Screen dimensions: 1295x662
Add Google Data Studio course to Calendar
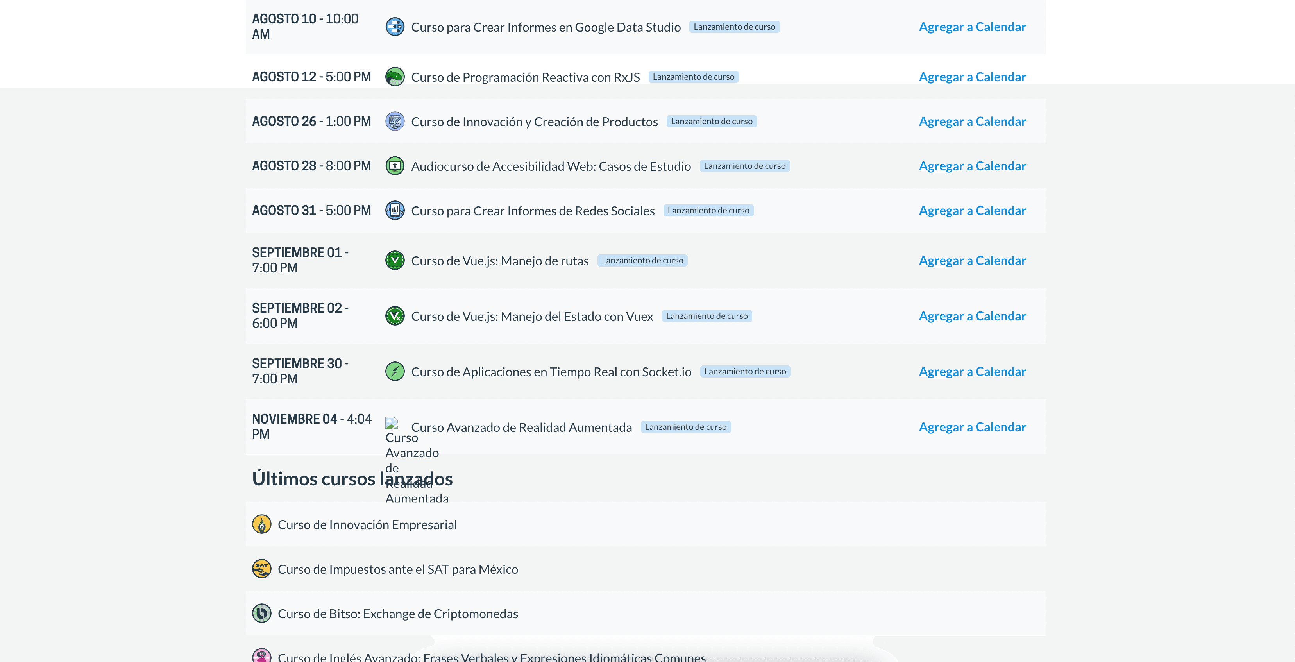coord(972,27)
